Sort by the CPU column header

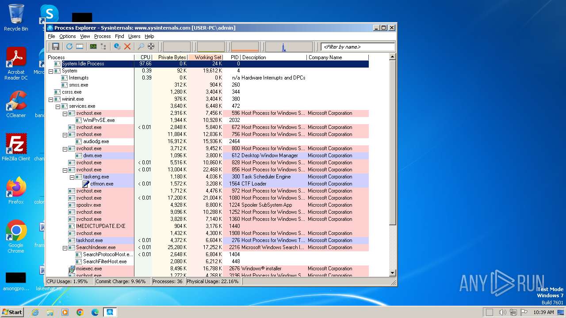[143, 57]
